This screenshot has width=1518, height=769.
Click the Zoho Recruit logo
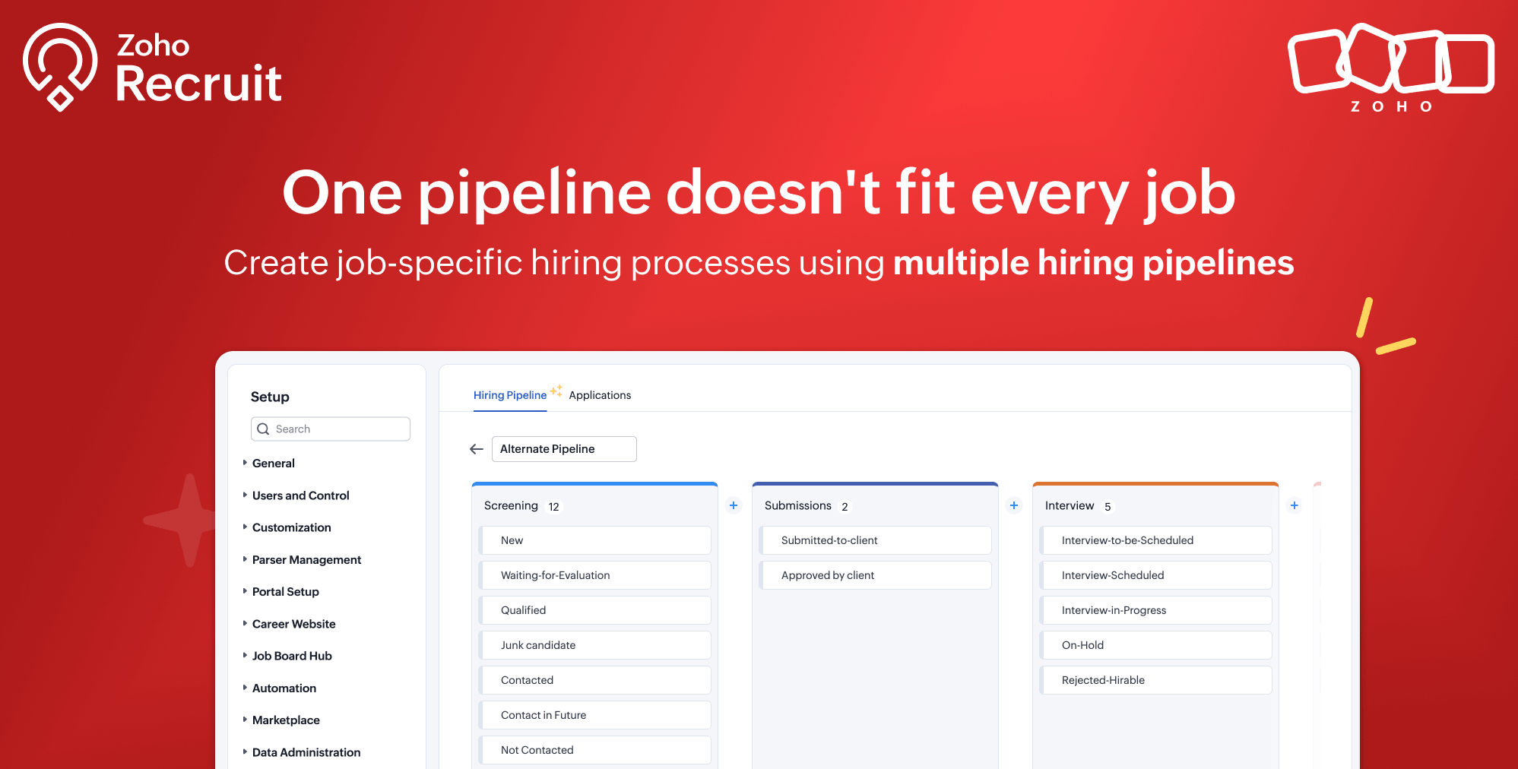153,67
